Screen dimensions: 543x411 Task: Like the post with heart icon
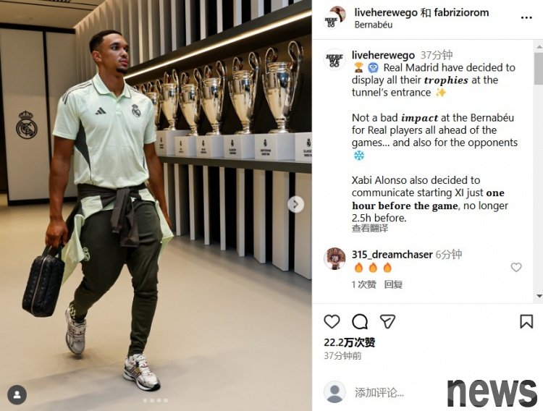(332, 322)
